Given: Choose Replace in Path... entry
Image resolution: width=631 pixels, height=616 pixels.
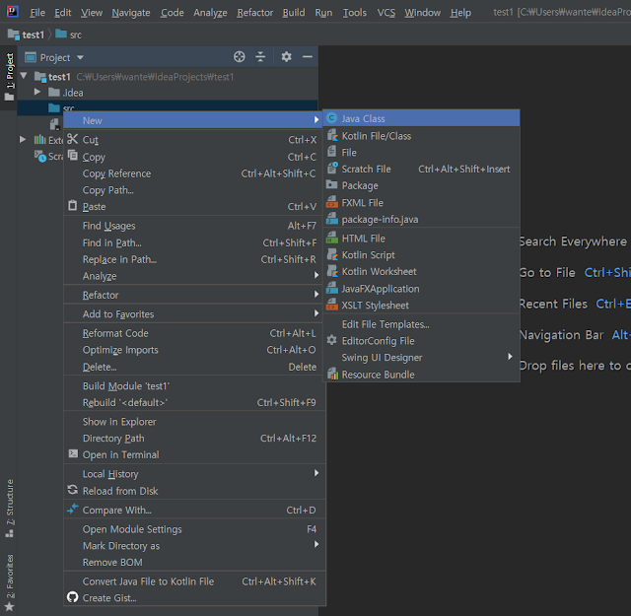Looking at the screenshot, I should point(195,259).
